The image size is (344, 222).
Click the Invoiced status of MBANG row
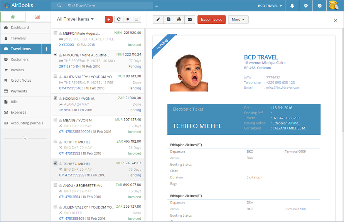pos(135,131)
